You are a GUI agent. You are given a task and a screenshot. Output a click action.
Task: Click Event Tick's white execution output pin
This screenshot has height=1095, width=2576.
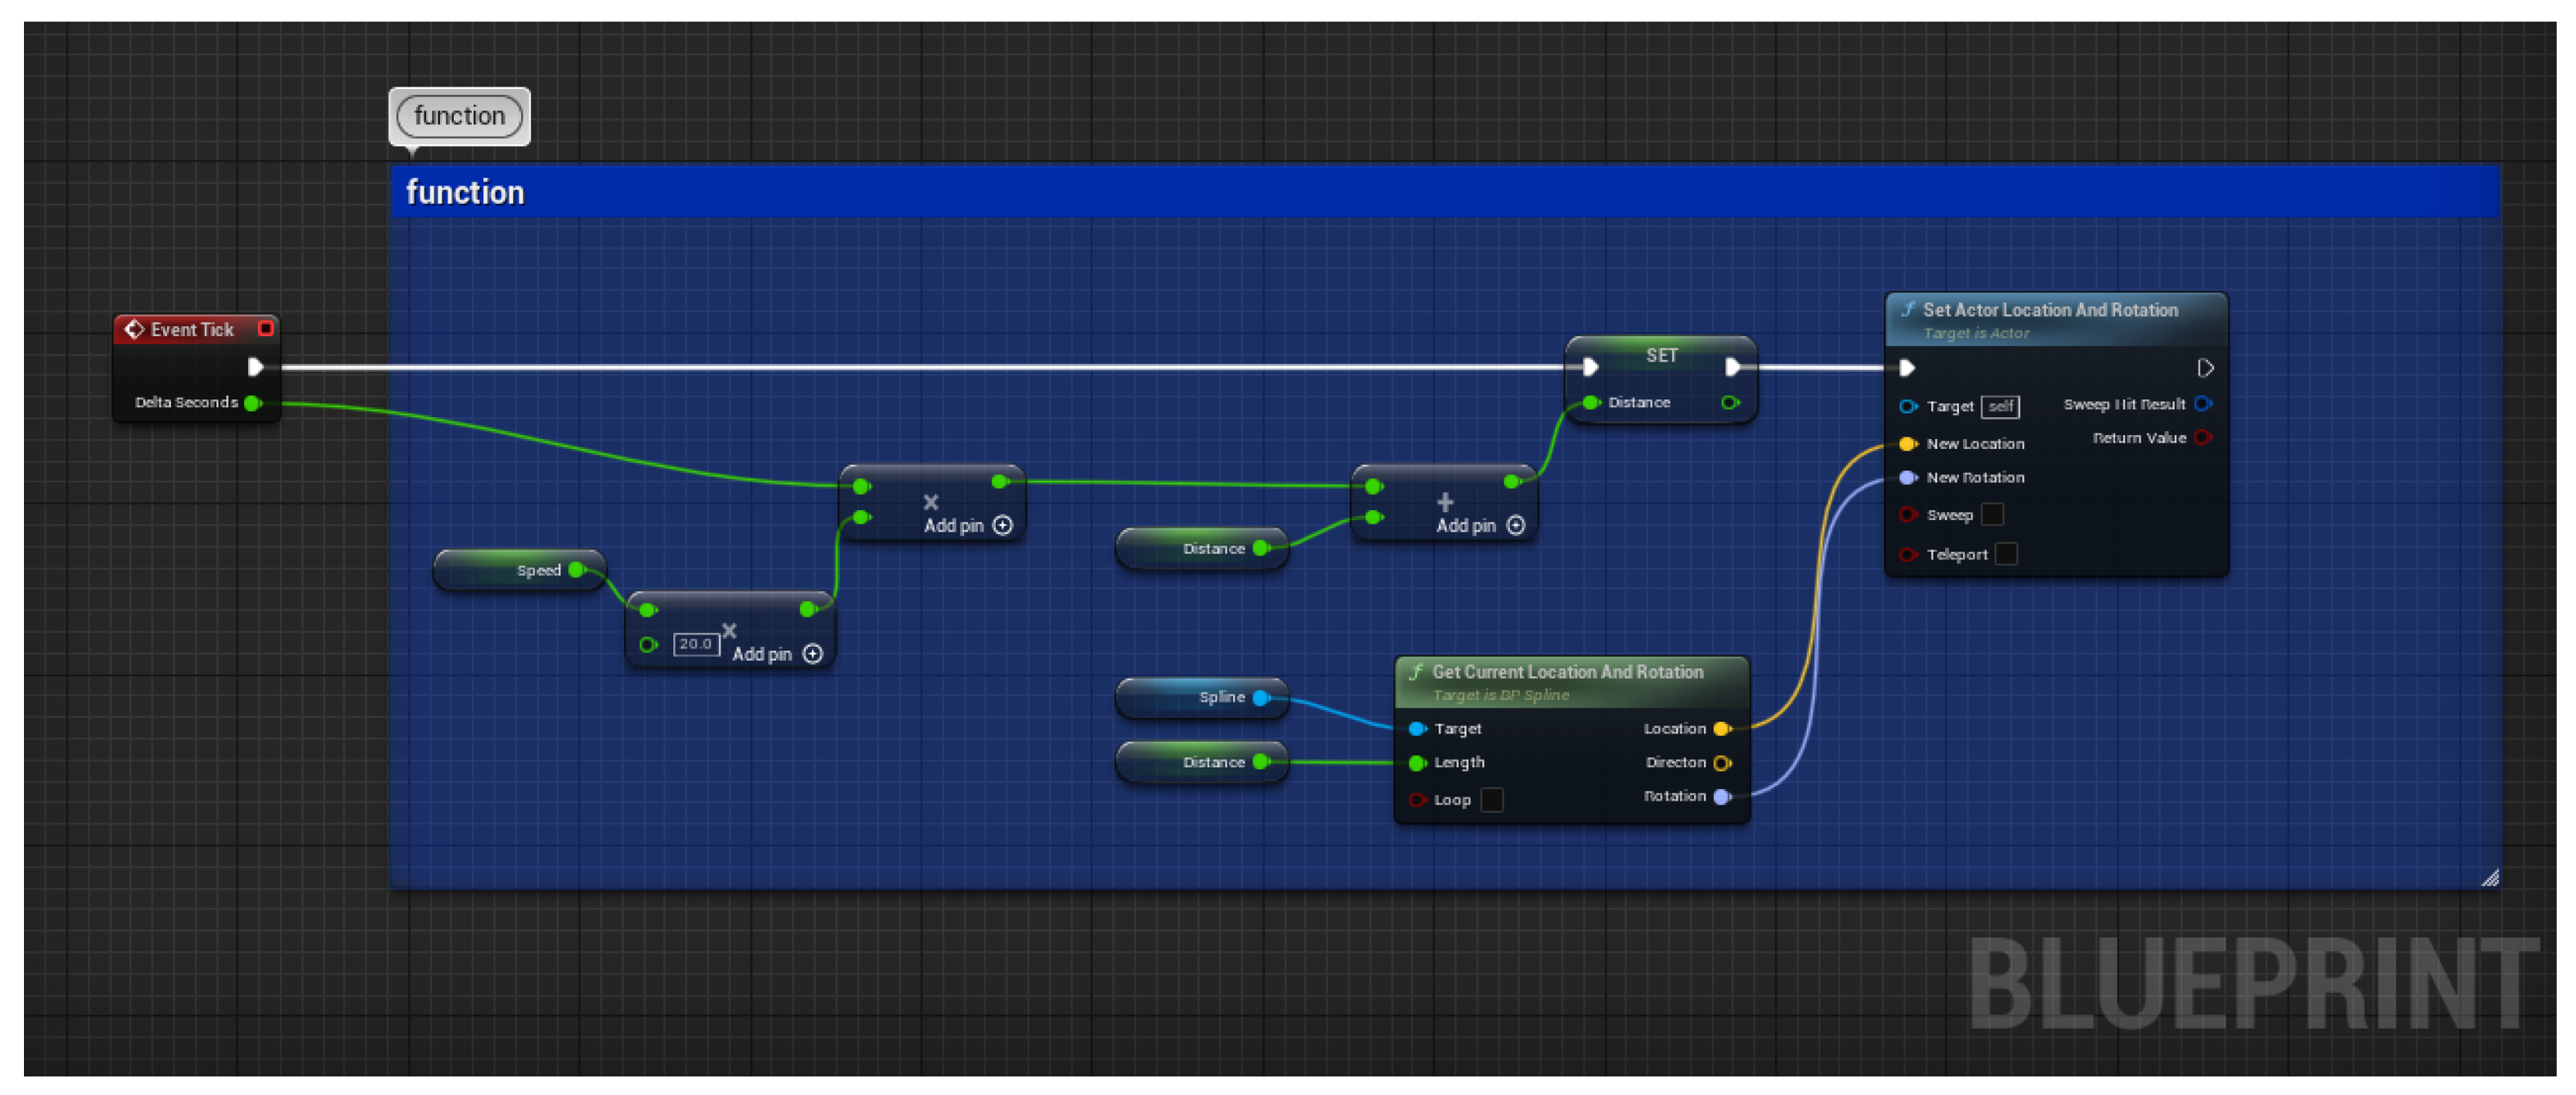(255, 367)
